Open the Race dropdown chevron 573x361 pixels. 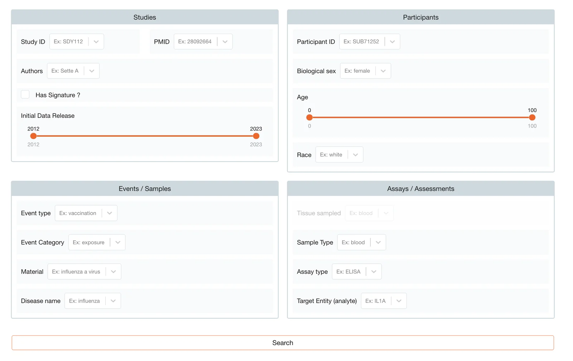(x=355, y=155)
